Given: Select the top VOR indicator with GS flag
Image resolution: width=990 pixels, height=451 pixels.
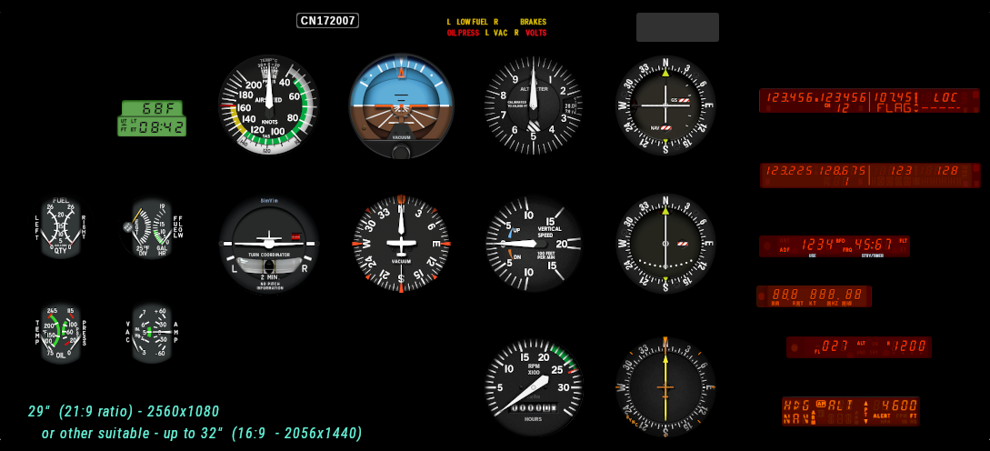Looking at the screenshot, I should tap(665, 105).
